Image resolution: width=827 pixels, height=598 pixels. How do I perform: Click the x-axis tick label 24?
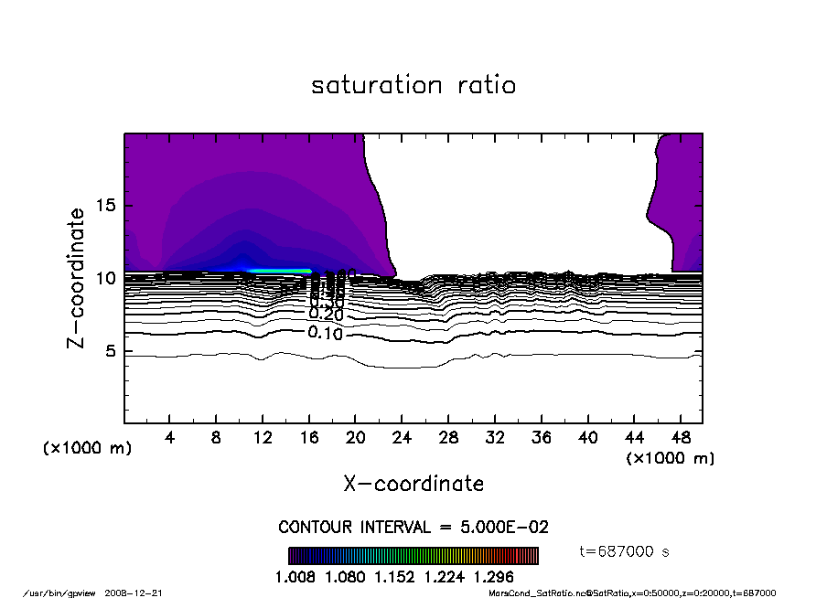click(x=402, y=438)
